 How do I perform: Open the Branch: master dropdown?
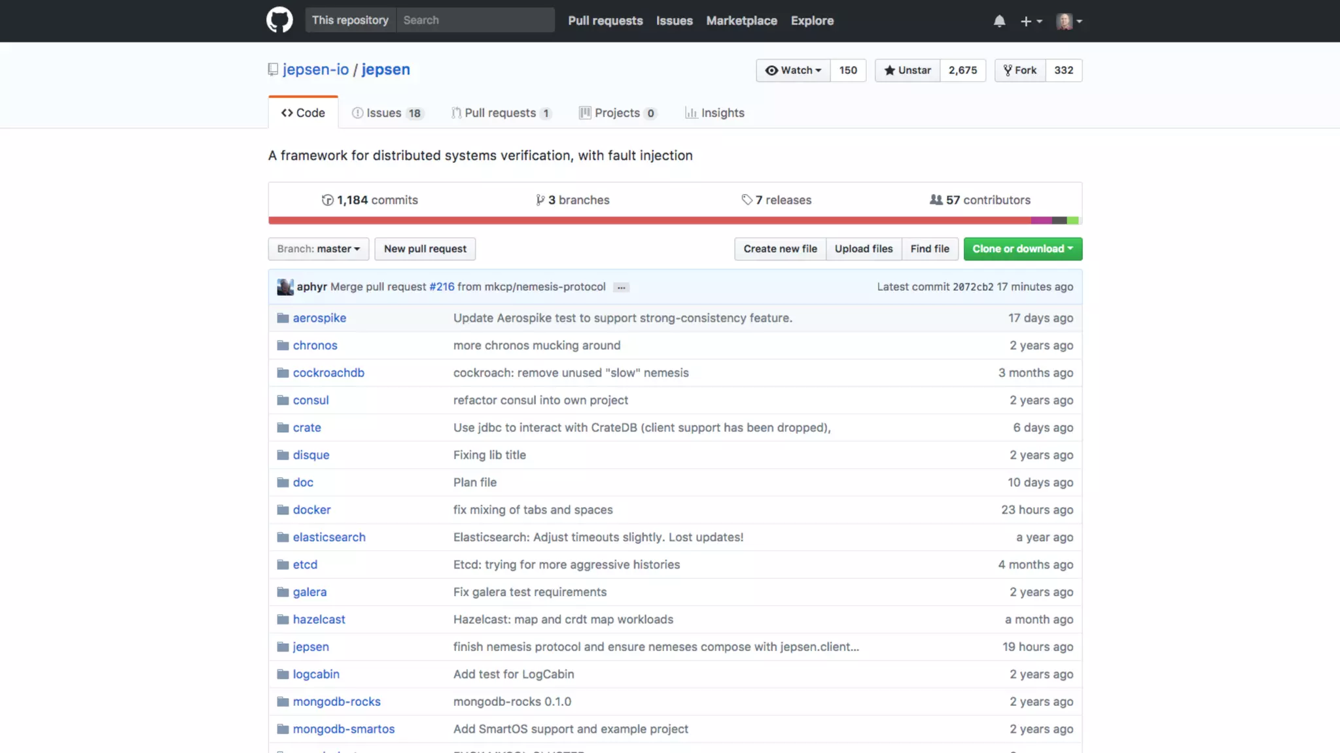pos(318,249)
